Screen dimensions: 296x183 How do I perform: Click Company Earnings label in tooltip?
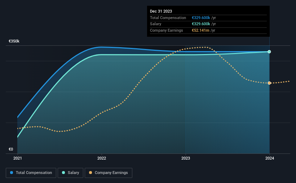[166, 30]
